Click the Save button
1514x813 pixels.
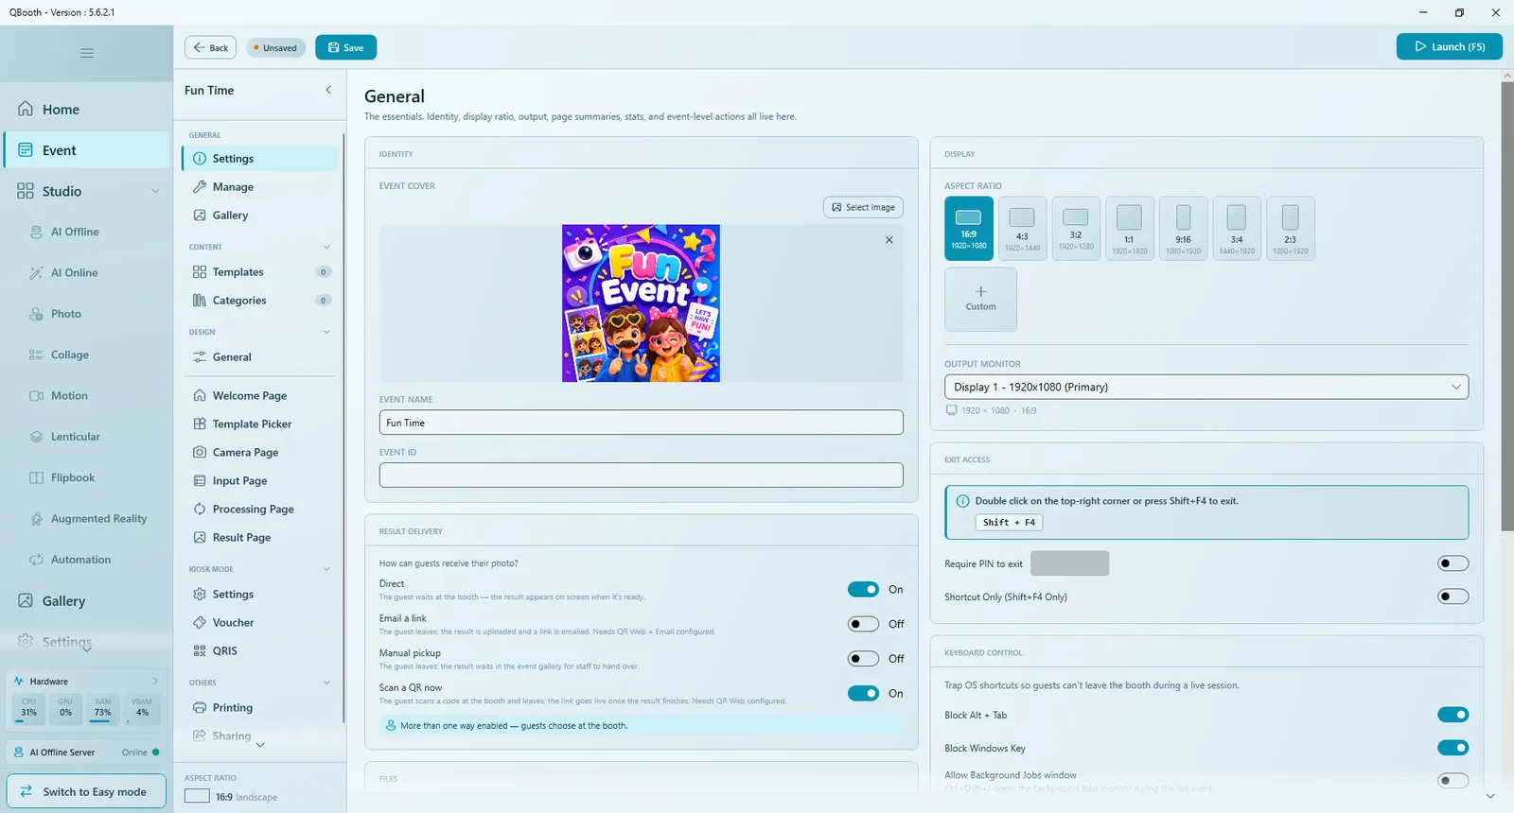point(345,47)
